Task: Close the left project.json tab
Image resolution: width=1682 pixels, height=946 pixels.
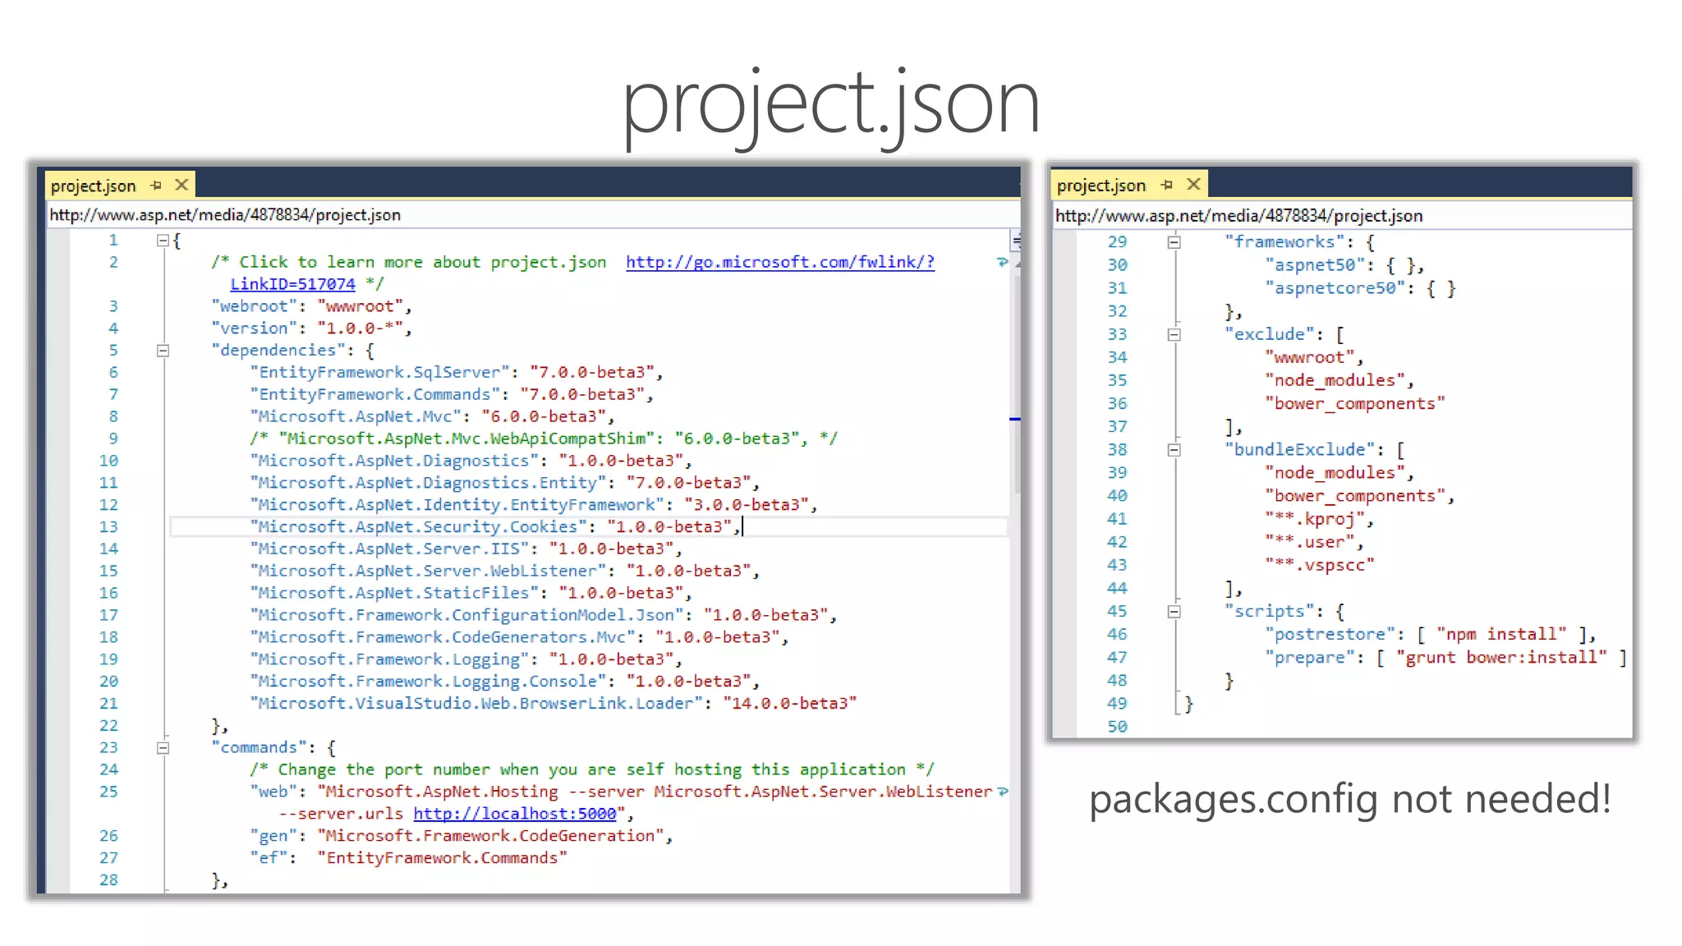Action: [182, 186]
